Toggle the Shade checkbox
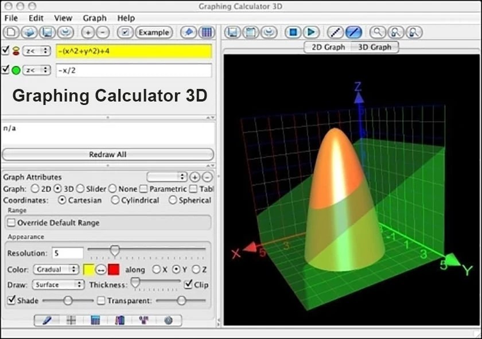 pyautogui.click(x=11, y=299)
